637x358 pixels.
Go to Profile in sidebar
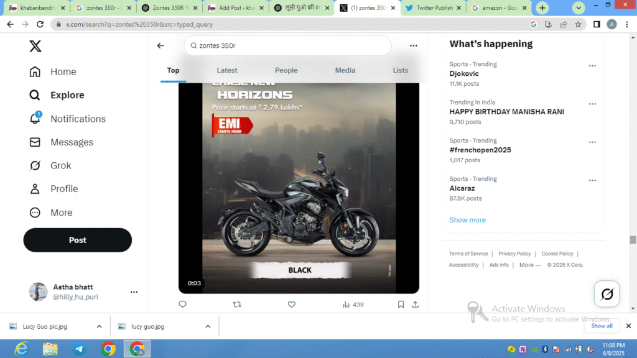[53, 189]
